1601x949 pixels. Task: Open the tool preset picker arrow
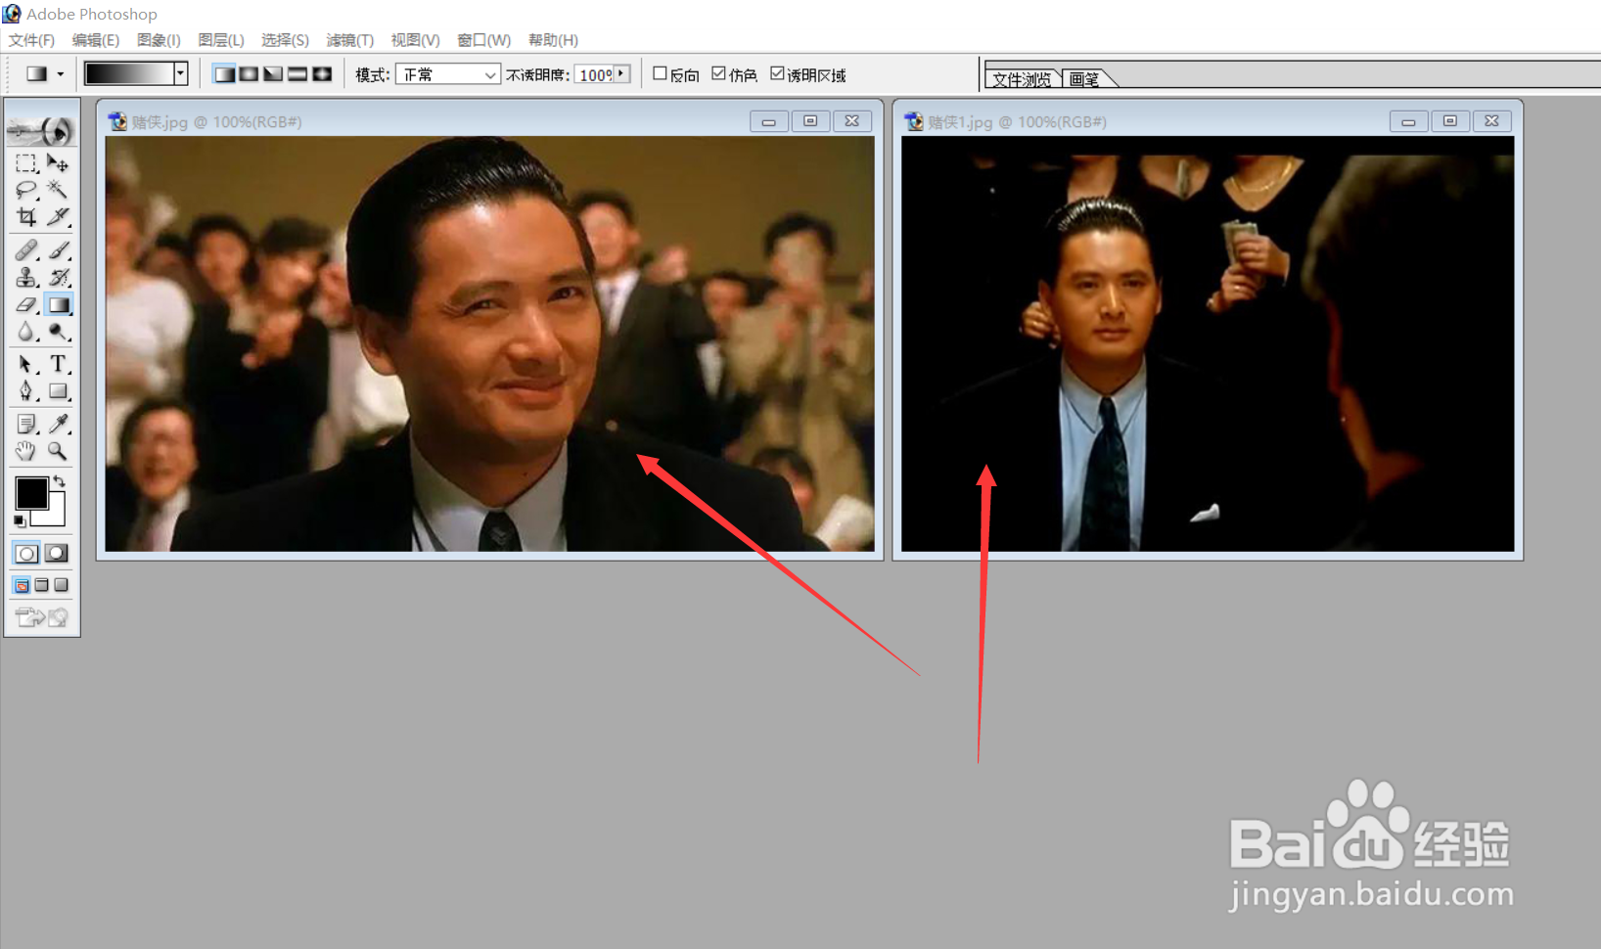[61, 74]
